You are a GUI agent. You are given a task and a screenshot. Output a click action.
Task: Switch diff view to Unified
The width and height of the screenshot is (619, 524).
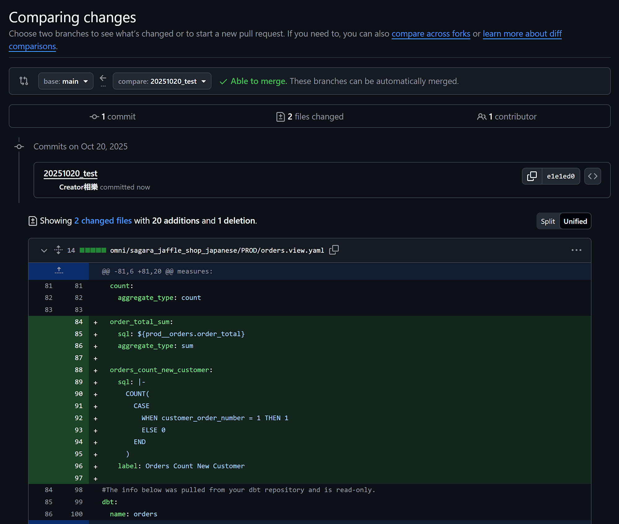pos(575,221)
